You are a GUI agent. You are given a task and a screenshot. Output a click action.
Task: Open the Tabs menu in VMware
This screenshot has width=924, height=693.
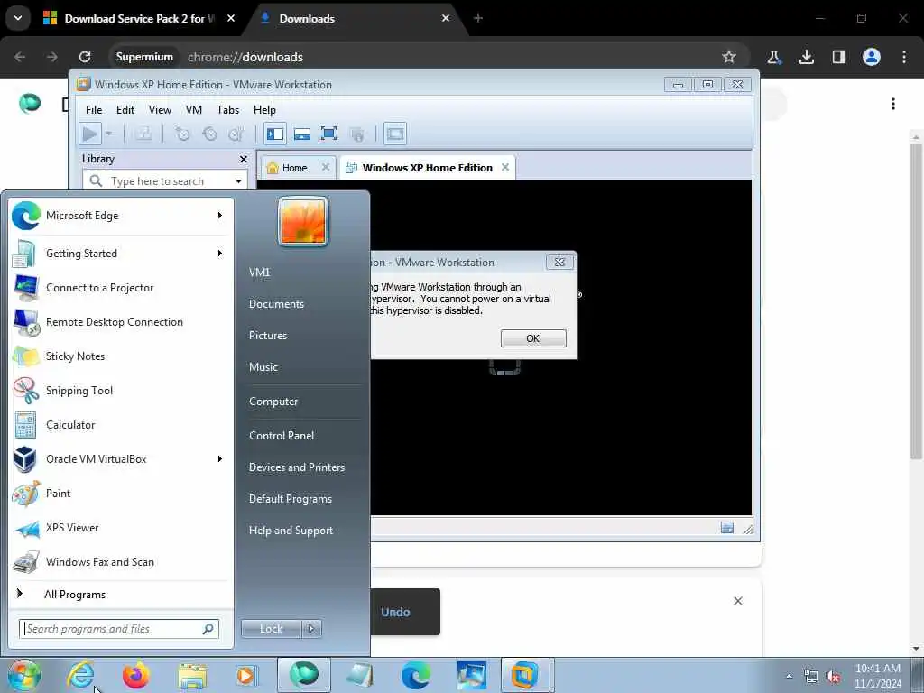pyautogui.click(x=227, y=109)
